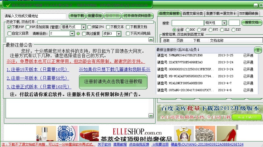Click the [管理] cover management link
This screenshot has width=263, height=147.
55,27
